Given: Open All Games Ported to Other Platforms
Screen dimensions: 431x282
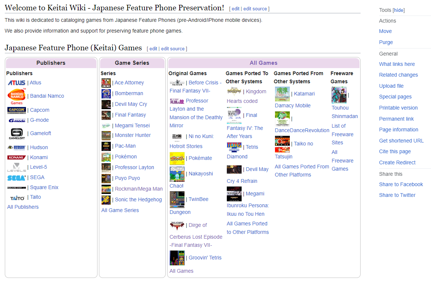Looking at the screenshot, I should point(248,228).
